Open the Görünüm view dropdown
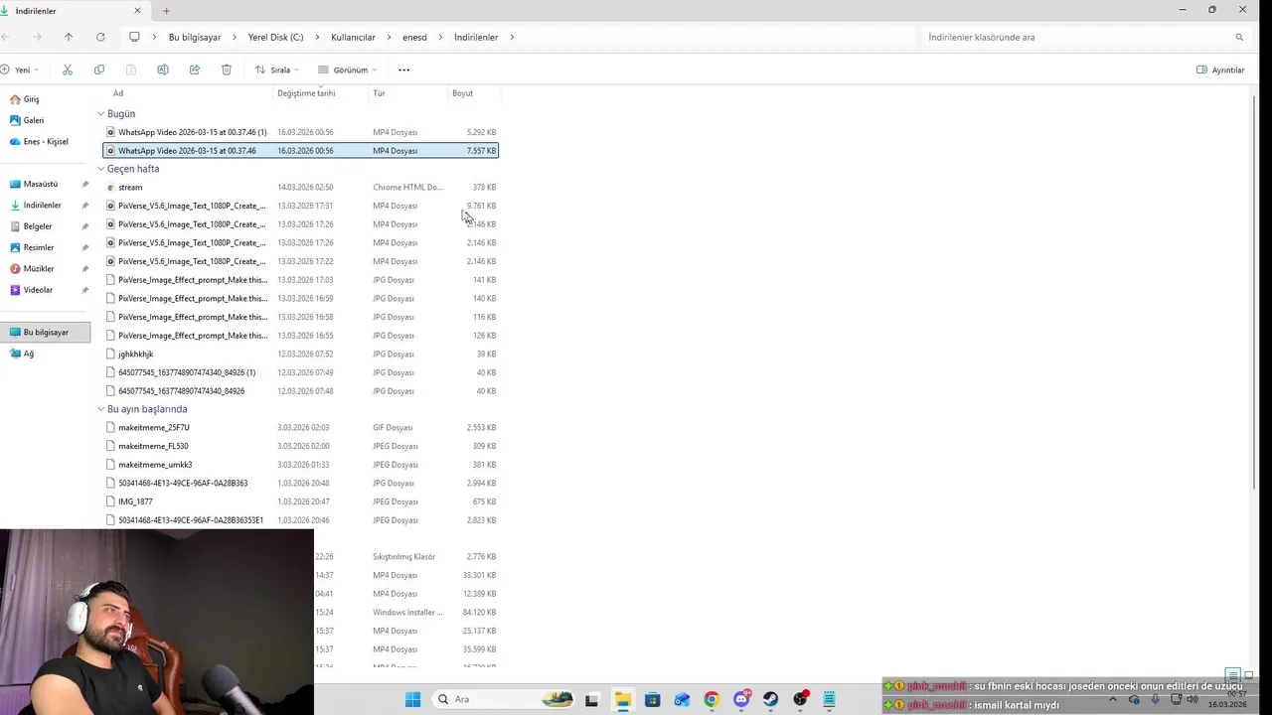Viewport: 1272px width, 715px height. tap(347, 70)
